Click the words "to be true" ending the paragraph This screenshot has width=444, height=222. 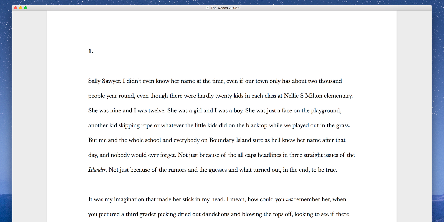(324, 170)
